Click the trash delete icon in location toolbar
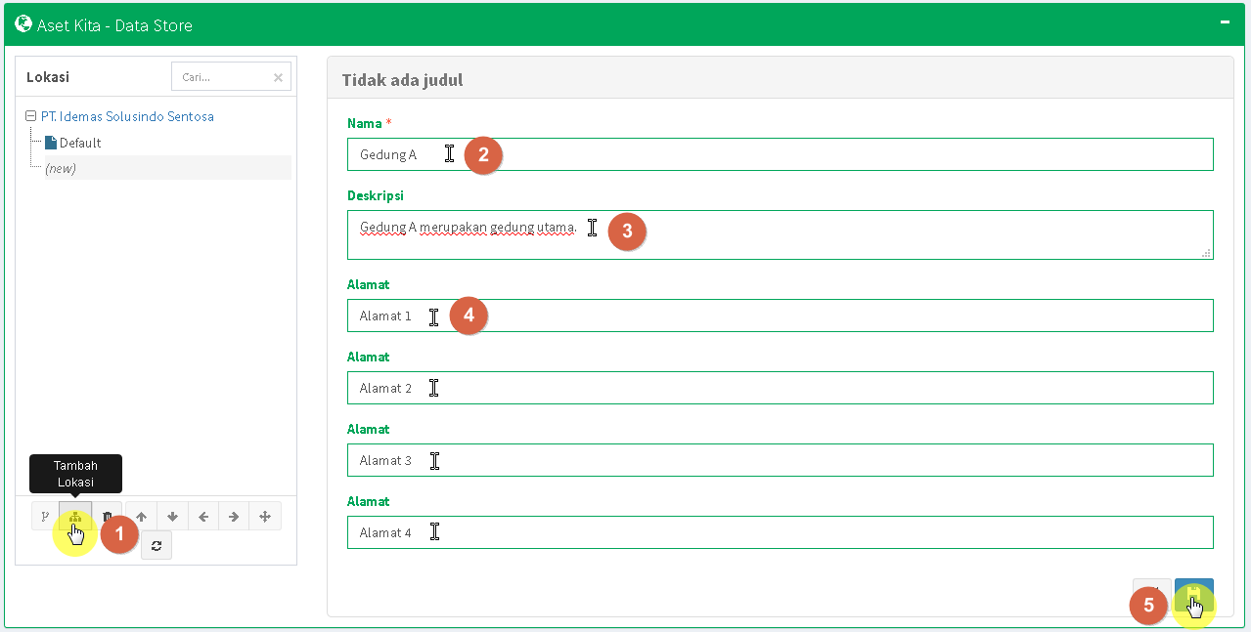Image resolution: width=1251 pixels, height=632 pixels. [x=108, y=516]
